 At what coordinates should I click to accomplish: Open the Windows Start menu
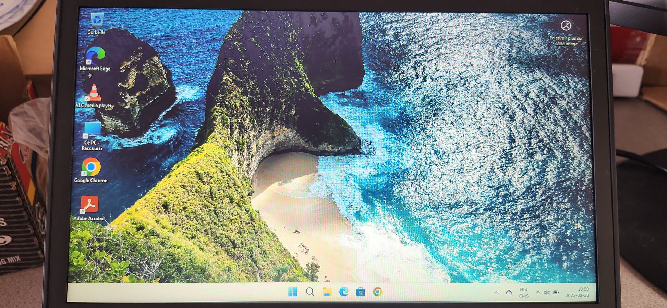293,292
